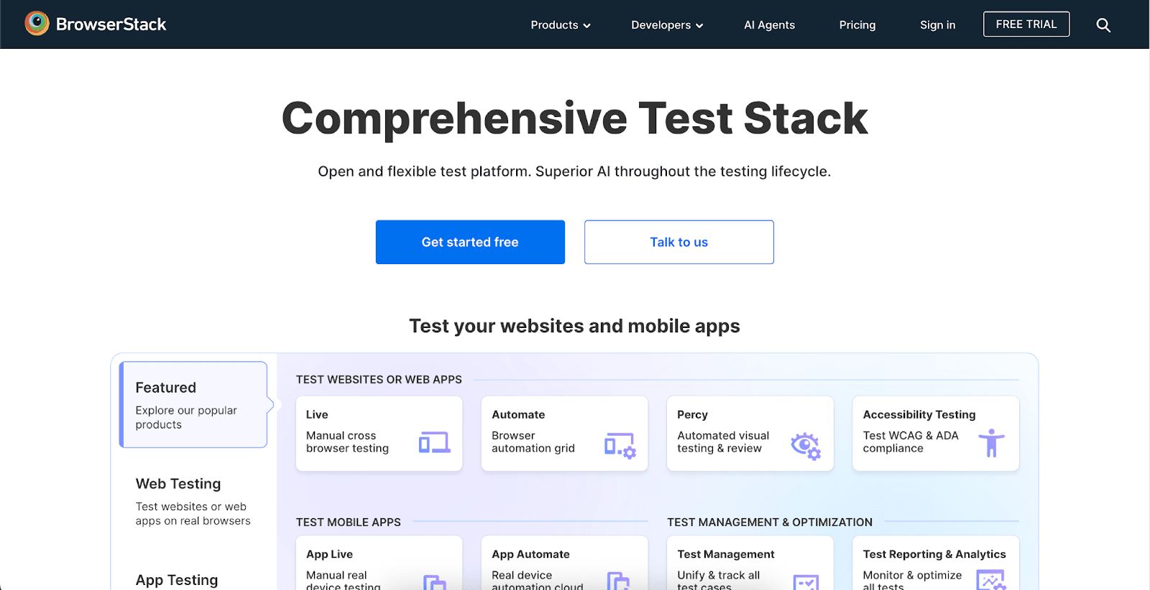1150x590 pixels.
Task: Expand the Developers dropdown menu
Action: 666,25
